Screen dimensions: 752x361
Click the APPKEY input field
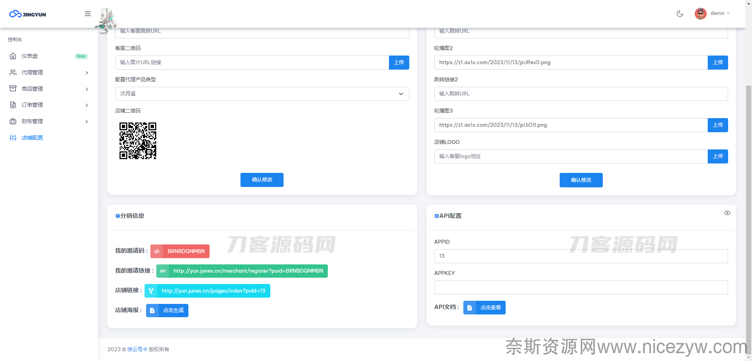pos(581,287)
